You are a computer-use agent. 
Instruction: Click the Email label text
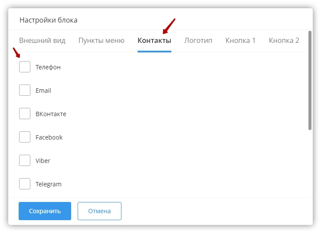(43, 91)
